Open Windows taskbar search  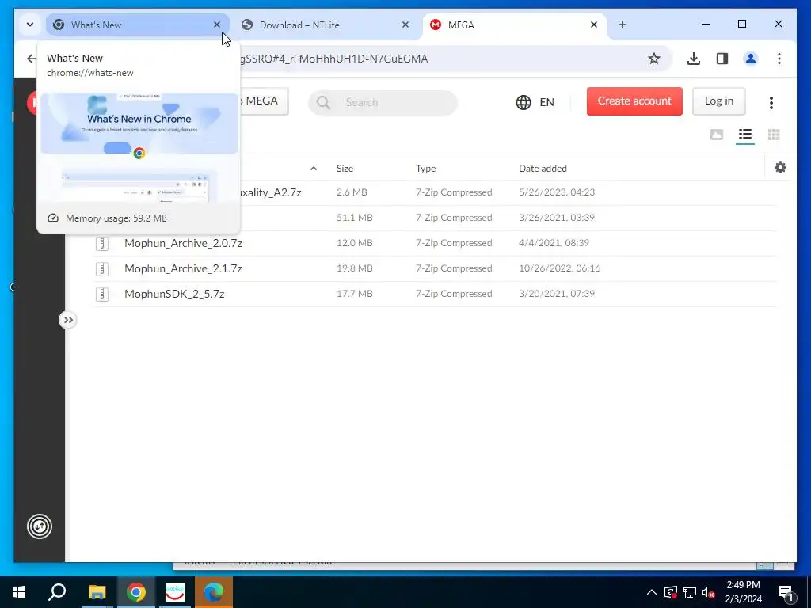pyautogui.click(x=57, y=592)
